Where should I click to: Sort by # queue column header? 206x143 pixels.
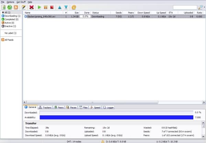(66, 13)
